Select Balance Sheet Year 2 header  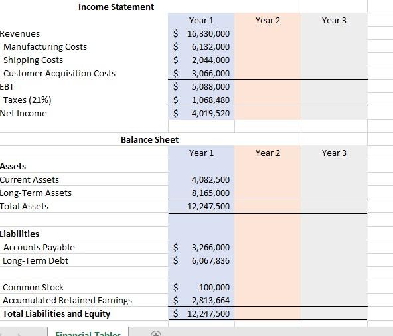click(x=268, y=153)
